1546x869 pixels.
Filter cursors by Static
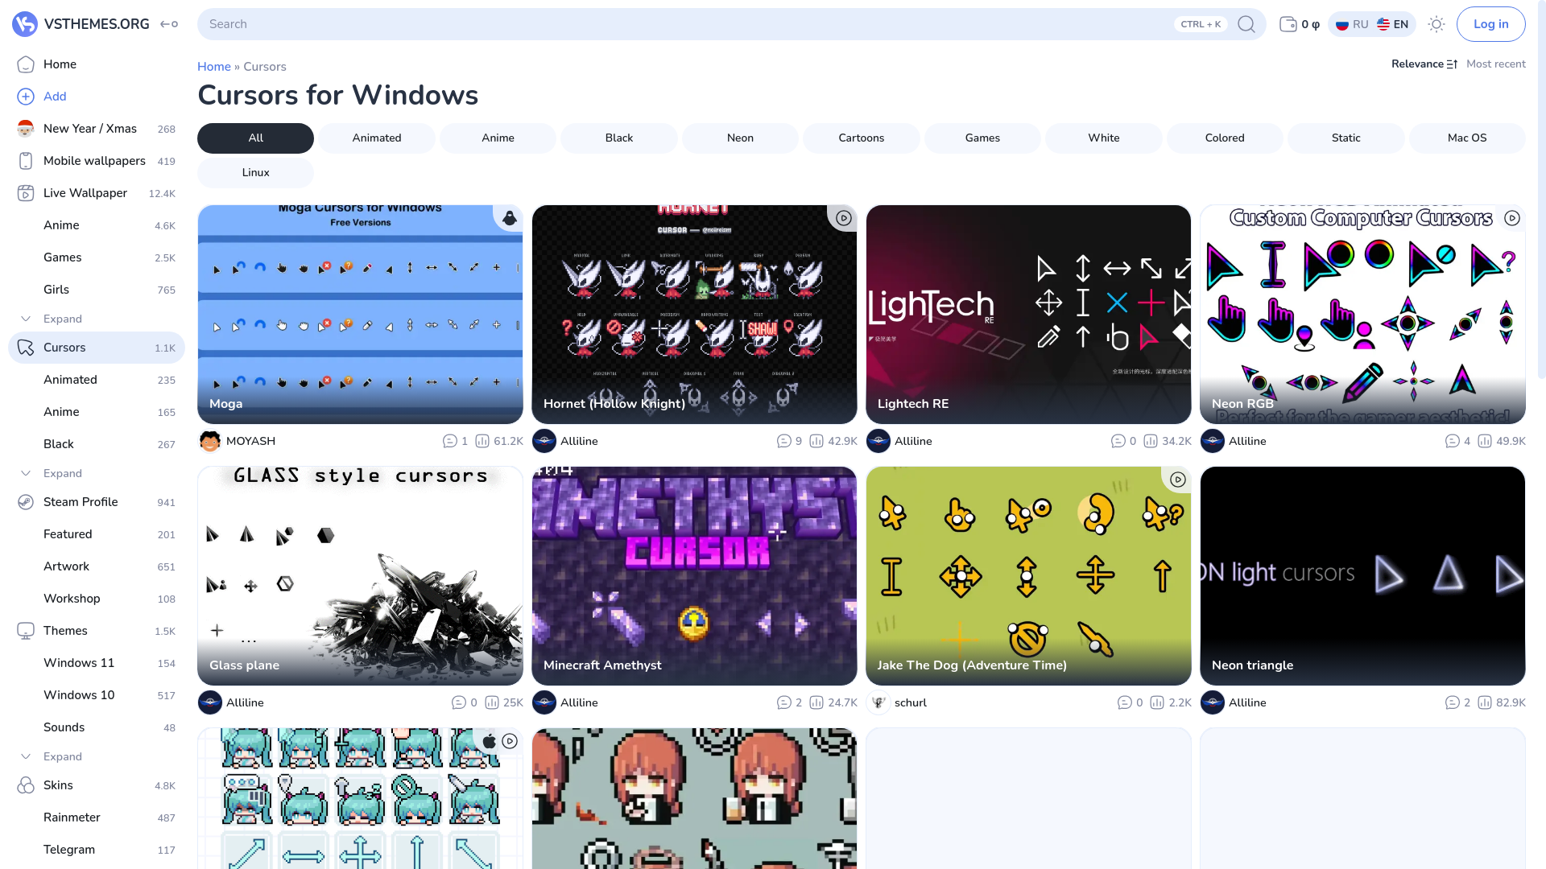1346,138
